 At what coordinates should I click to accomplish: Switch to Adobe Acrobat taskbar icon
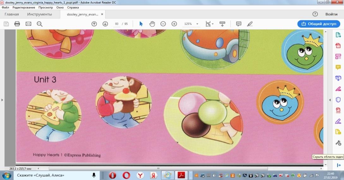tap(181, 175)
